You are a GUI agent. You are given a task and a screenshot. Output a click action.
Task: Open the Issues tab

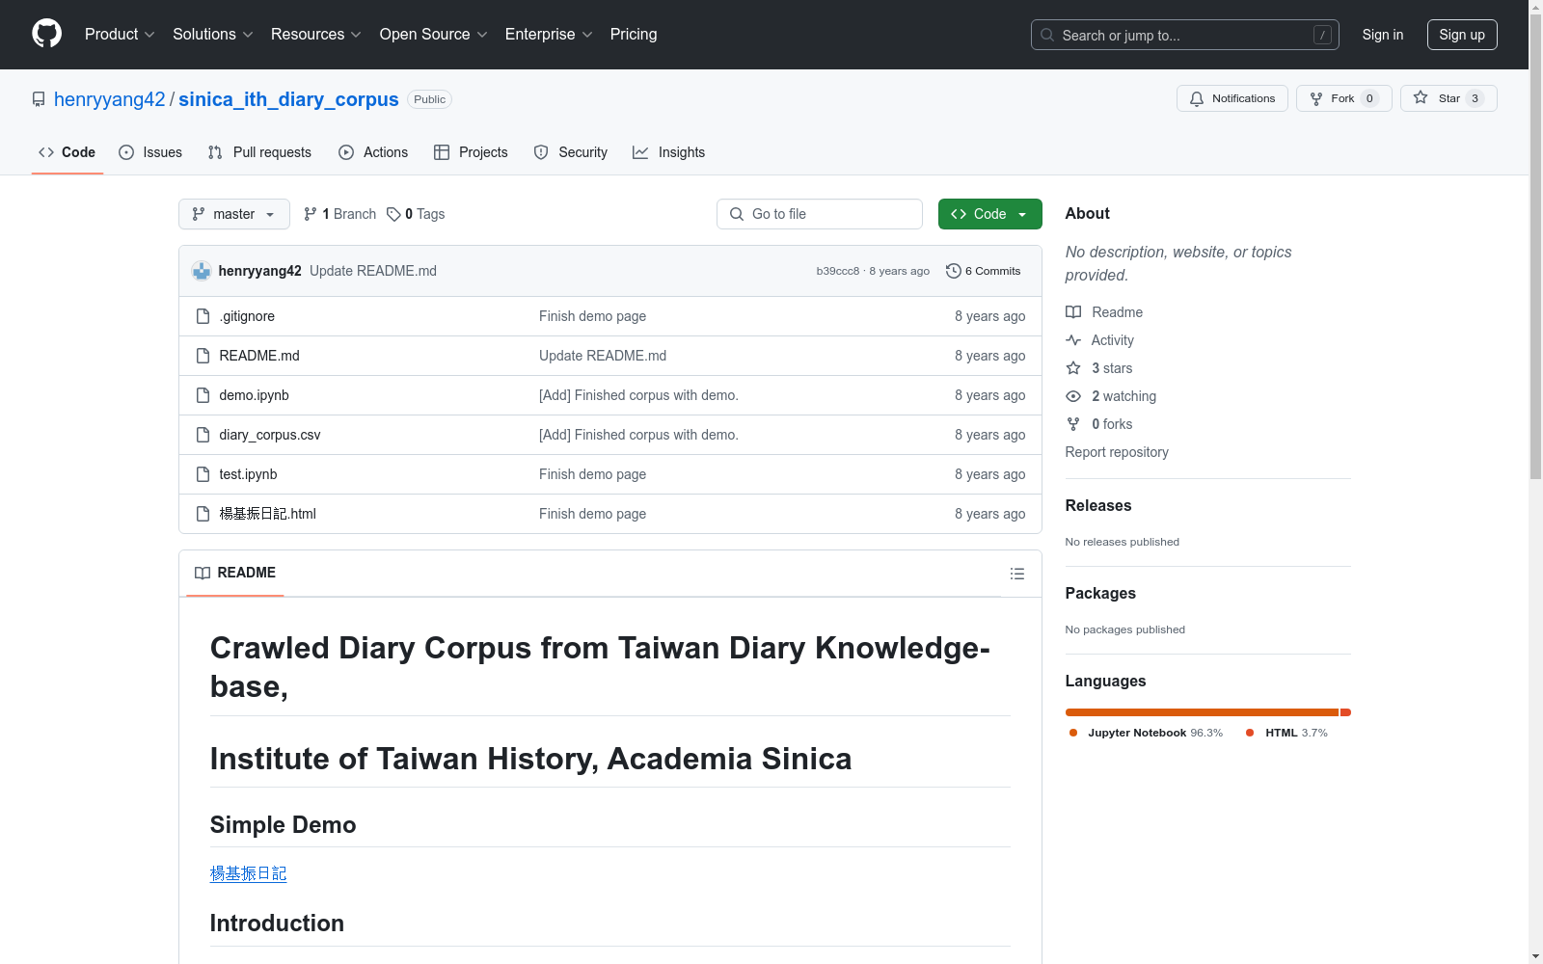point(150,152)
